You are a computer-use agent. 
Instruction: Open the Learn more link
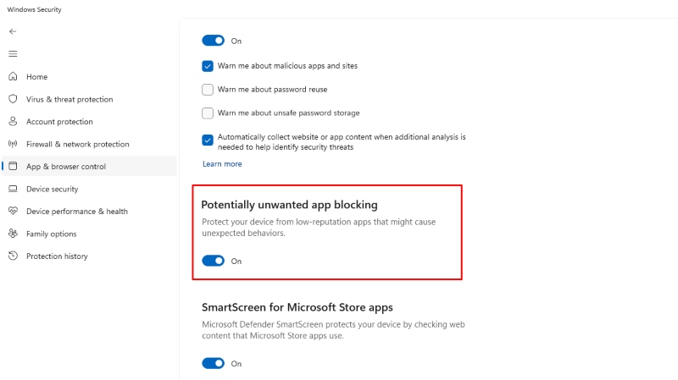pos(222,164)
